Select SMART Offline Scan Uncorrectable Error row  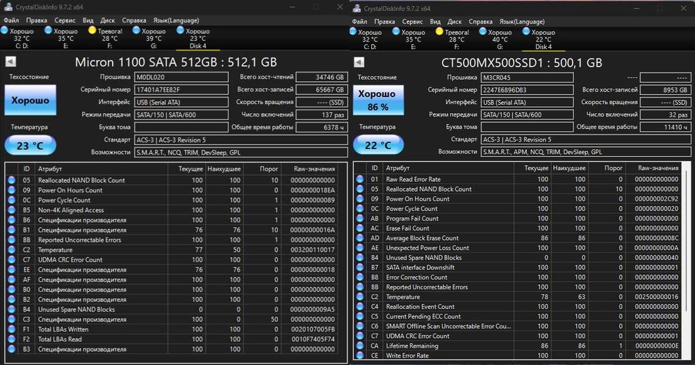click(518, 326)
